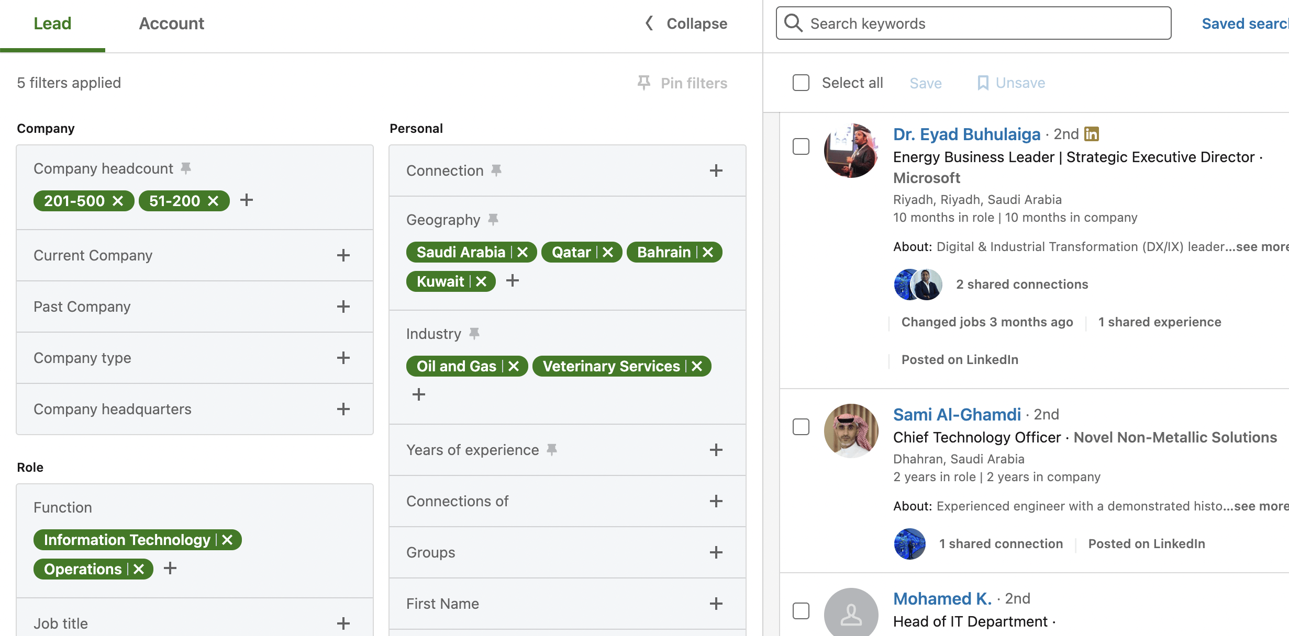The height and width of the screenshot is (636, 1289).
Task: Click pin icon next to Geography
Action: 493,220
